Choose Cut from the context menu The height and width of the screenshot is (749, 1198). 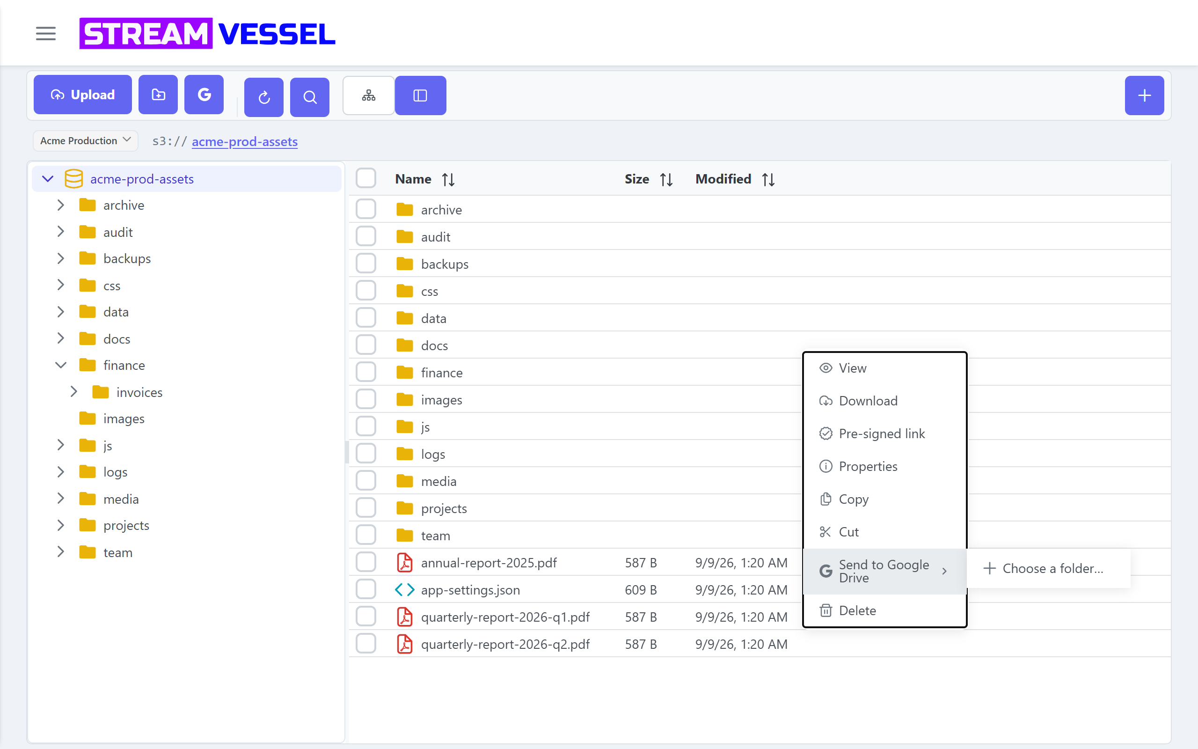[884, 532]
